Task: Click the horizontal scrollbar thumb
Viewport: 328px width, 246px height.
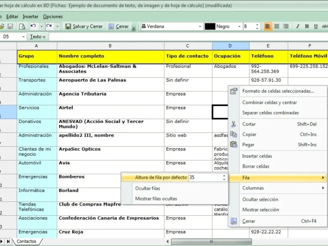Action: [x=211, y=241]
